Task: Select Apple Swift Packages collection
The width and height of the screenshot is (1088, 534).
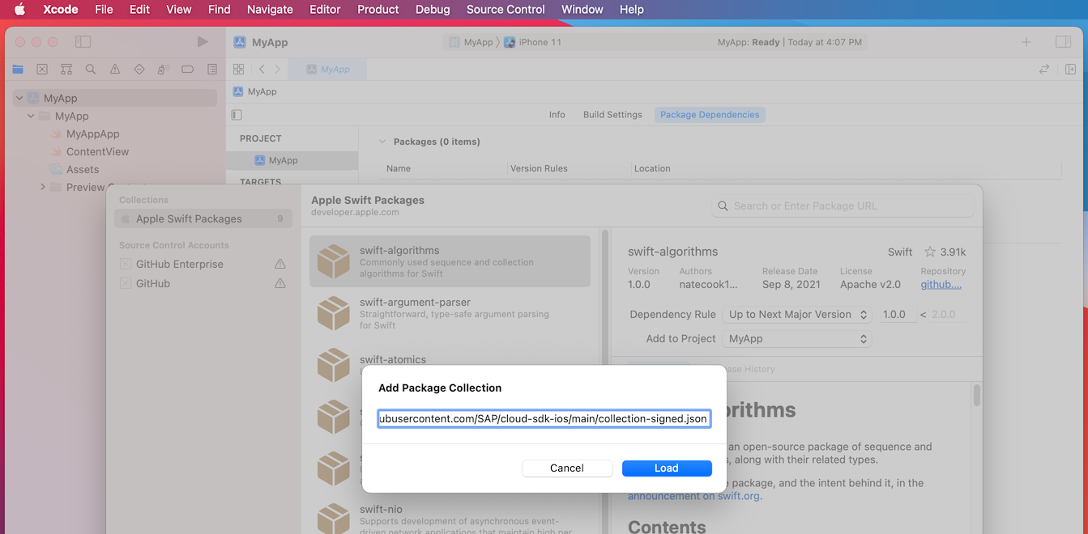Action: pyautogui.click(x=203, y=218)
